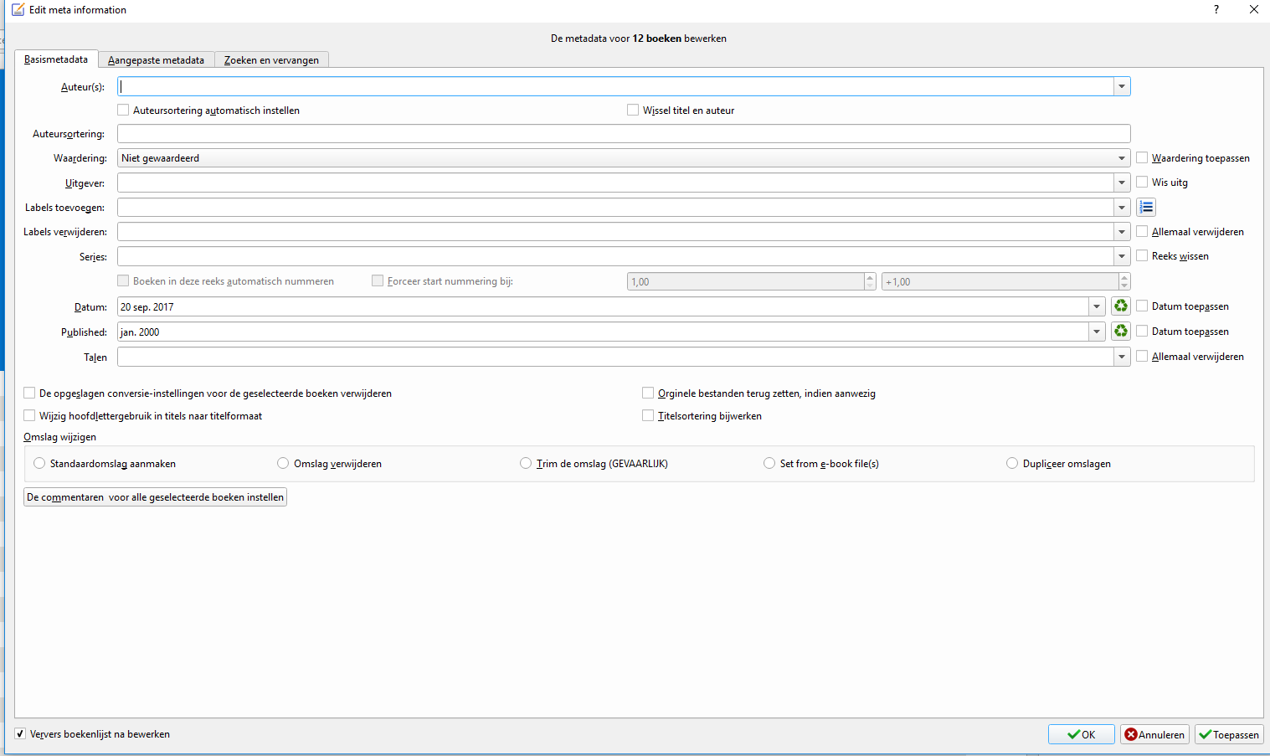The width and height of the screenshot is (1270, 756).
Task: Enable Wijzig hoofdlettergebruik in titels naar titelformaat
Action: pyautogui.click(x=29, y=415)
